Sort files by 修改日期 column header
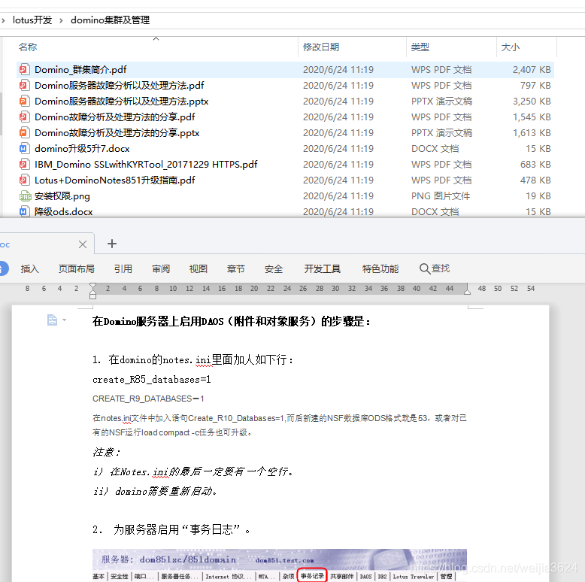585x582 pixels. click(321, 47)
